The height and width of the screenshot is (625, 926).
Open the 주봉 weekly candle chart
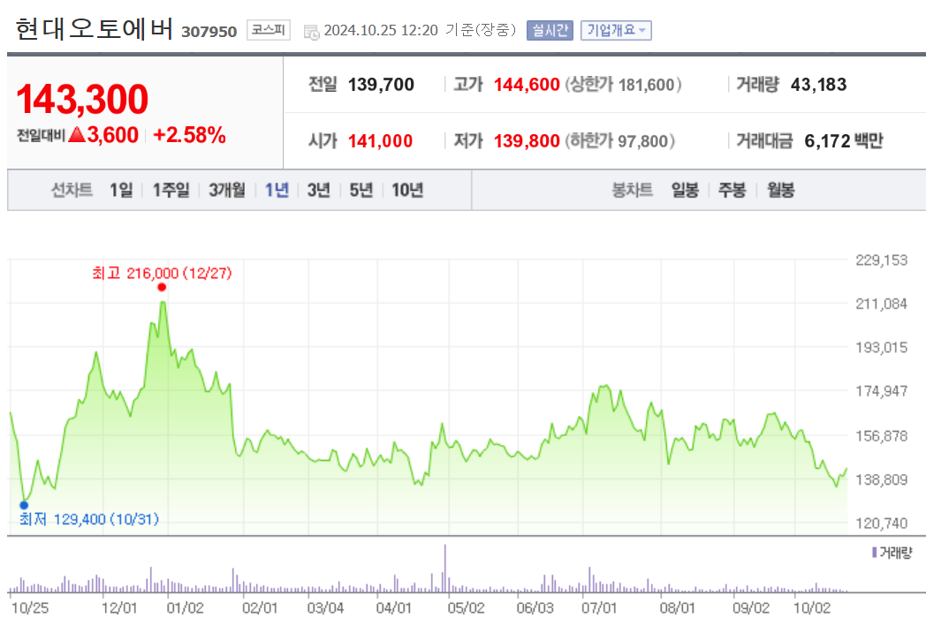(x=732, y=190)
